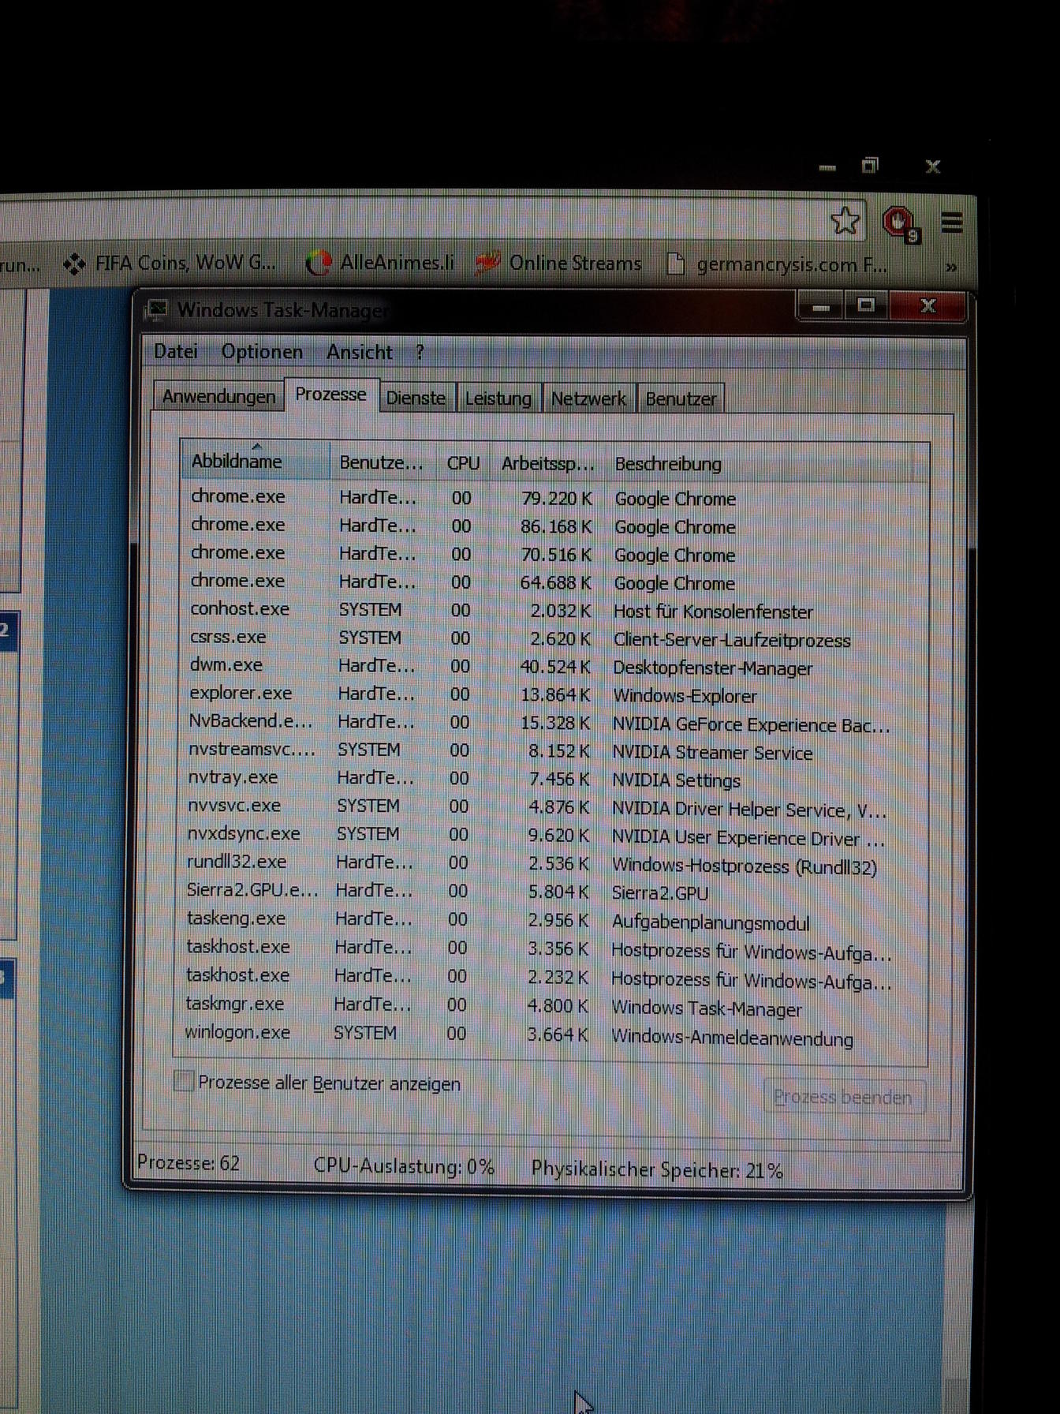This screenshot has width=1060, height=1414.
Task: Click the Desktopfenster-Manager description cell
Action: coord(712,668)
